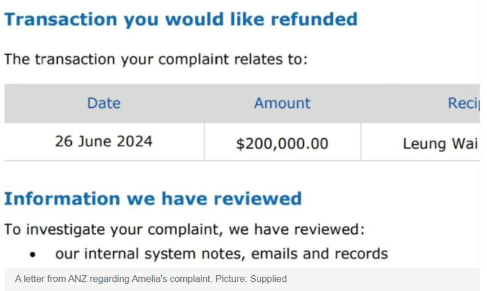The image size is (487, 291).
Task: Click the 'Transaction you would like refunded' heading
Action: click(x=181, y=19)
